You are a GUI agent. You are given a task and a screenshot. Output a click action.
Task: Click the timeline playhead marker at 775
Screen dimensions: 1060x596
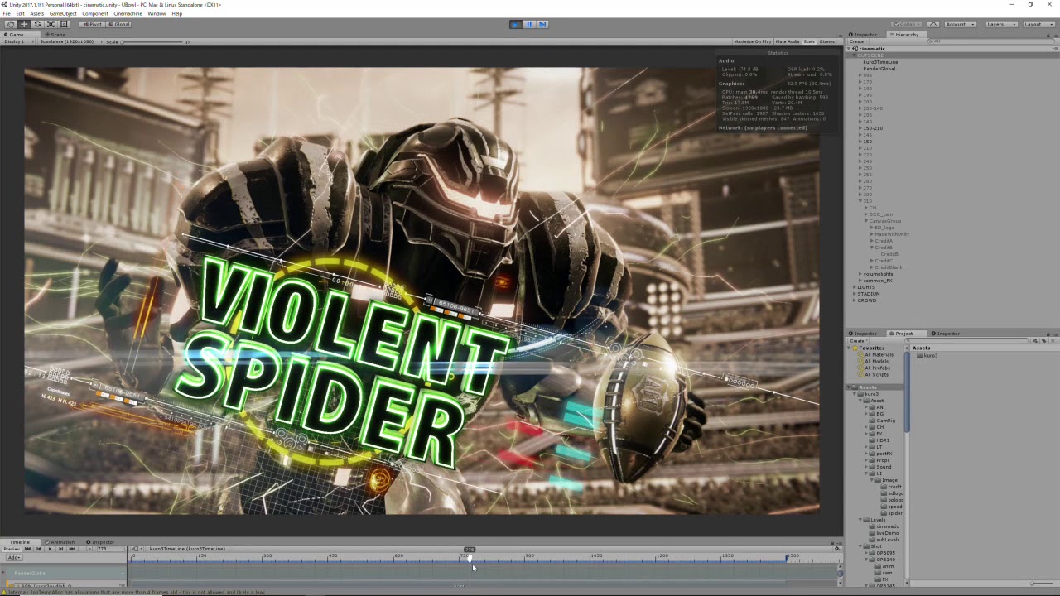click(470, 550)
